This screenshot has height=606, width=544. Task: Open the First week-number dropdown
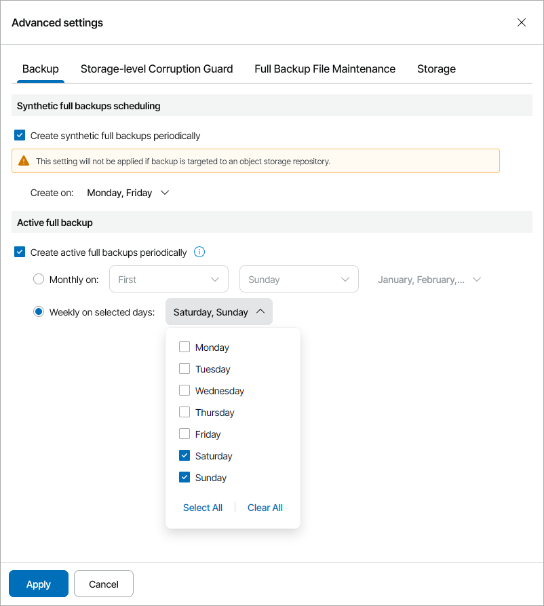168,280
